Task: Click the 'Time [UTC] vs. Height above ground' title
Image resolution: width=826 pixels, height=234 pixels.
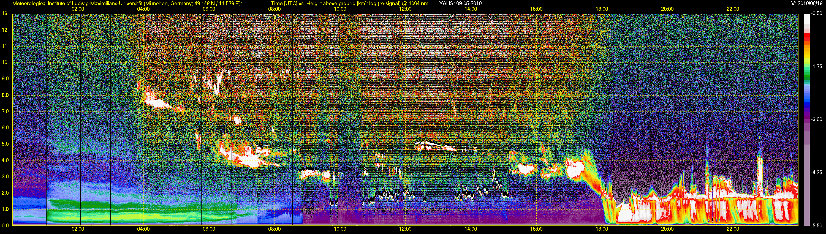Action: [x=349, y=4]
